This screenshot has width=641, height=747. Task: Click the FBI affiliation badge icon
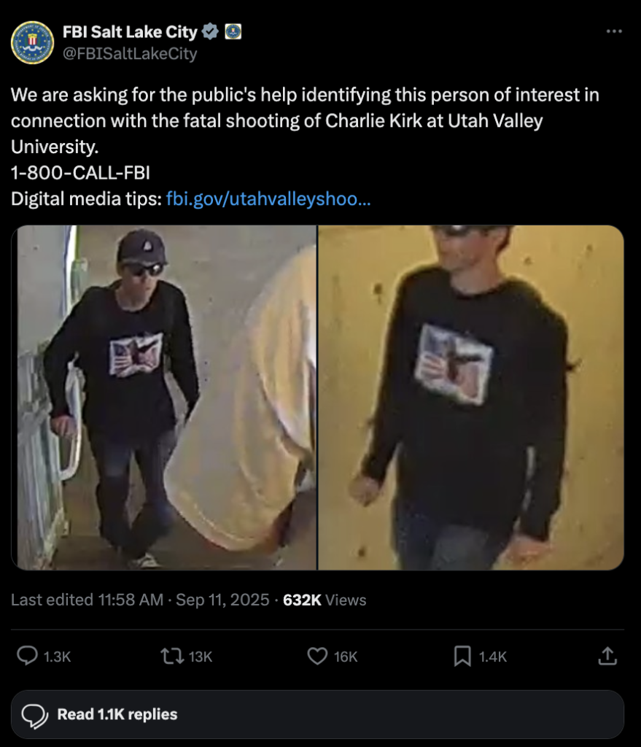point(233,32)
